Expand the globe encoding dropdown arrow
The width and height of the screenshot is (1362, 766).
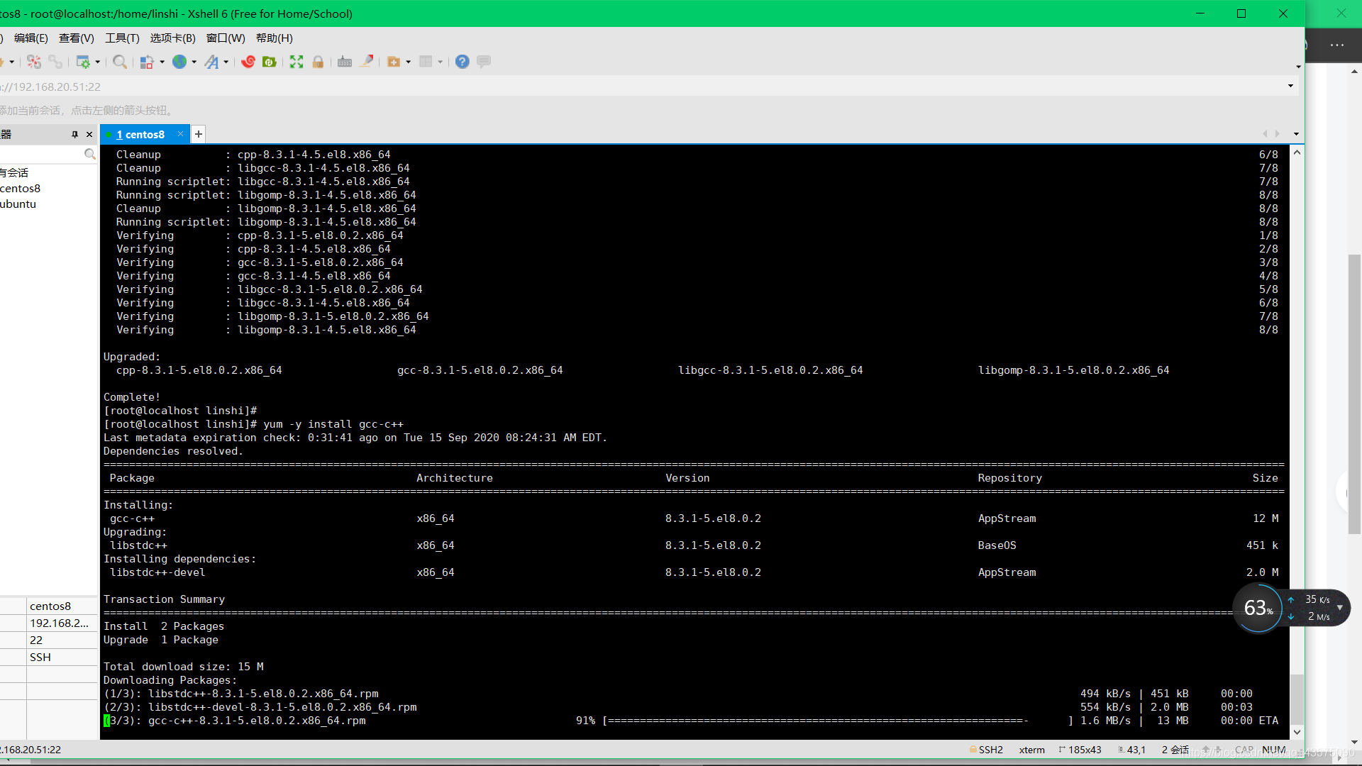pyautogui.click(x=194, y=62)
